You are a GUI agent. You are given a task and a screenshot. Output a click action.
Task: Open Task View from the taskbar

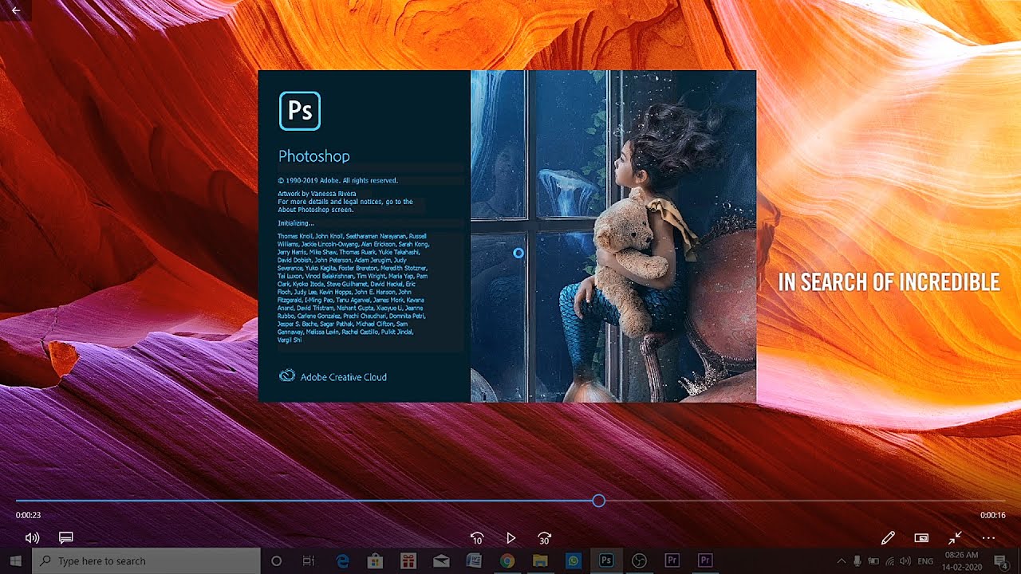309,560
